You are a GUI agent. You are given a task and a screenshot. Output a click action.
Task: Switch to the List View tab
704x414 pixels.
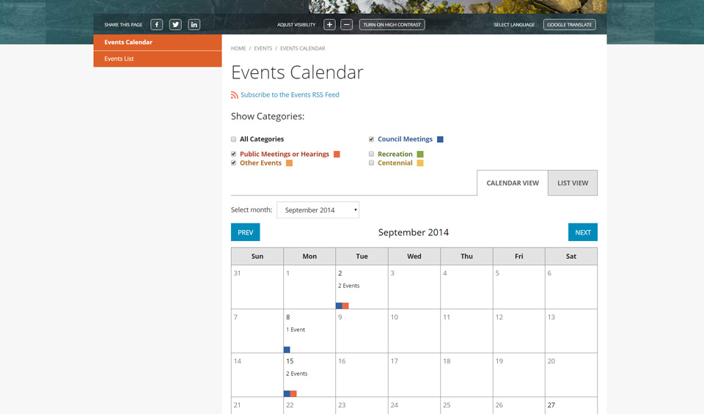click(x=572, y=183)
